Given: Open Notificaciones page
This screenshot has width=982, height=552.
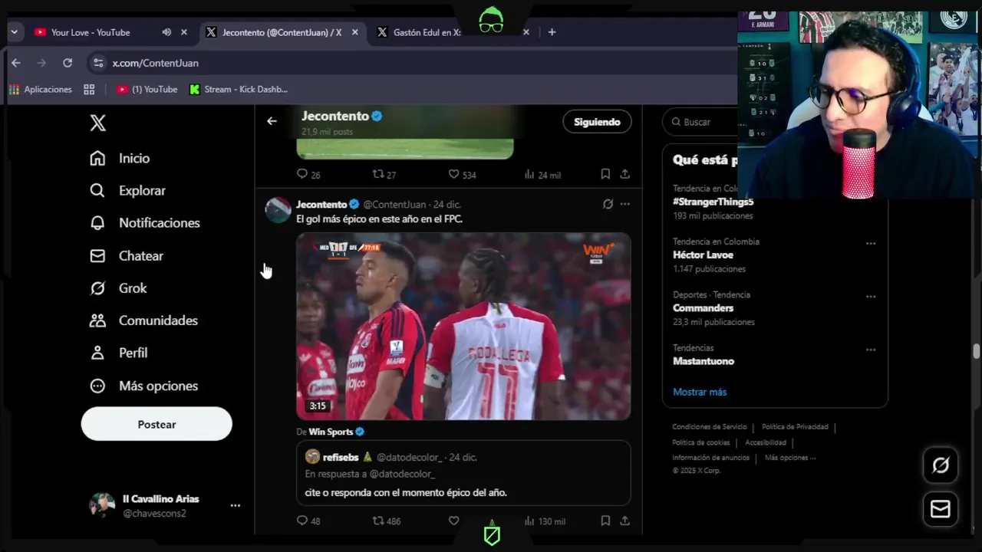Looking at the screenshot, I should pos(144,223).
